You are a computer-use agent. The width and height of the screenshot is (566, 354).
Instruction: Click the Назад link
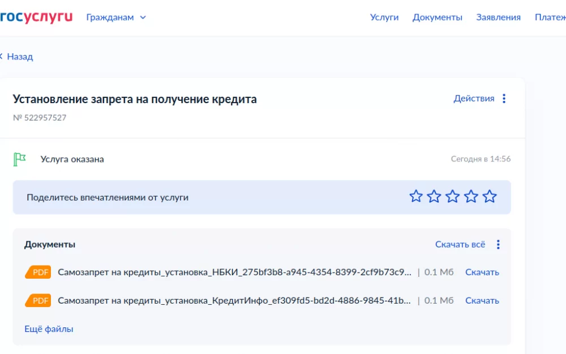coord(19,56)
